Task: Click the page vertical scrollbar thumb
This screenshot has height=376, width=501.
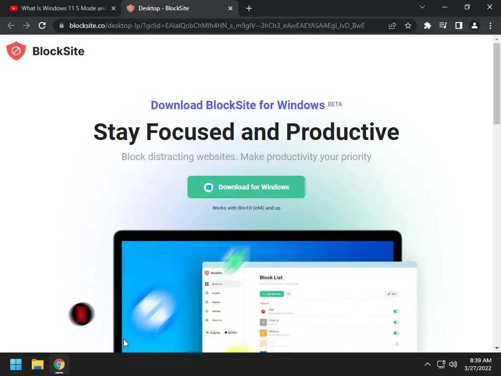Action: click(497, 83)
